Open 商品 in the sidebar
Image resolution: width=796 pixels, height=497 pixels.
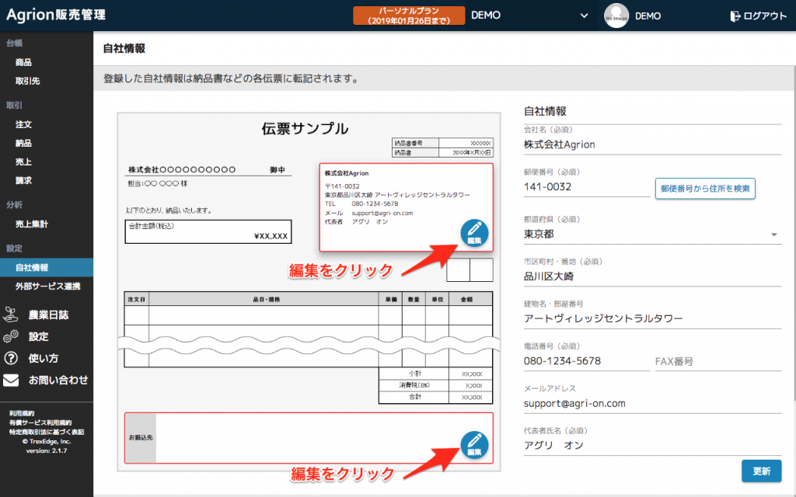pos(23,62)
